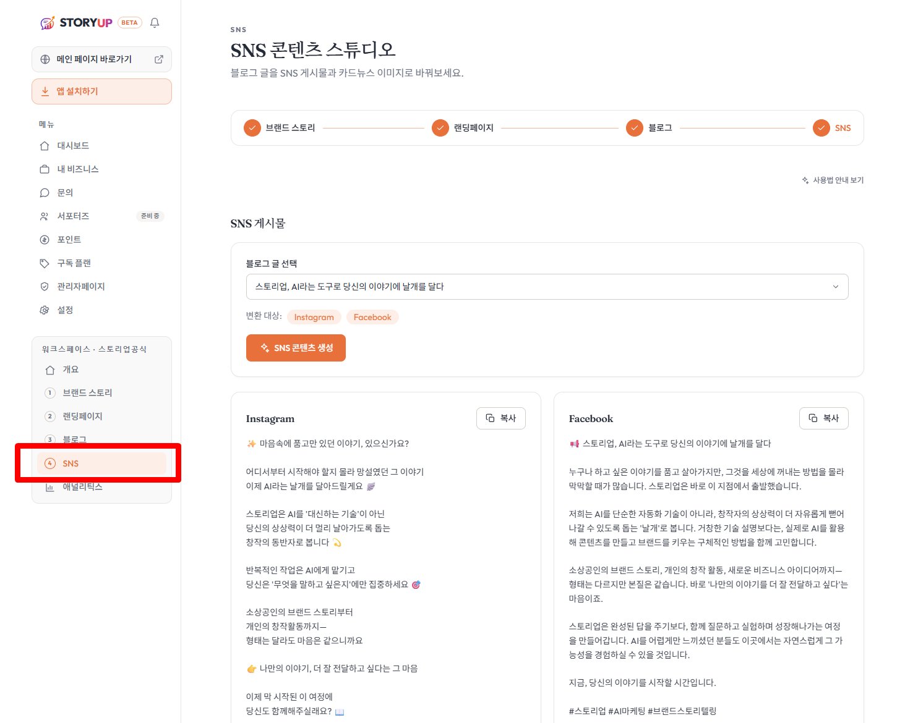Click the 워크스페이스 · 스토리업공식 label
The image size is (905, 723).
pos(94,349)
